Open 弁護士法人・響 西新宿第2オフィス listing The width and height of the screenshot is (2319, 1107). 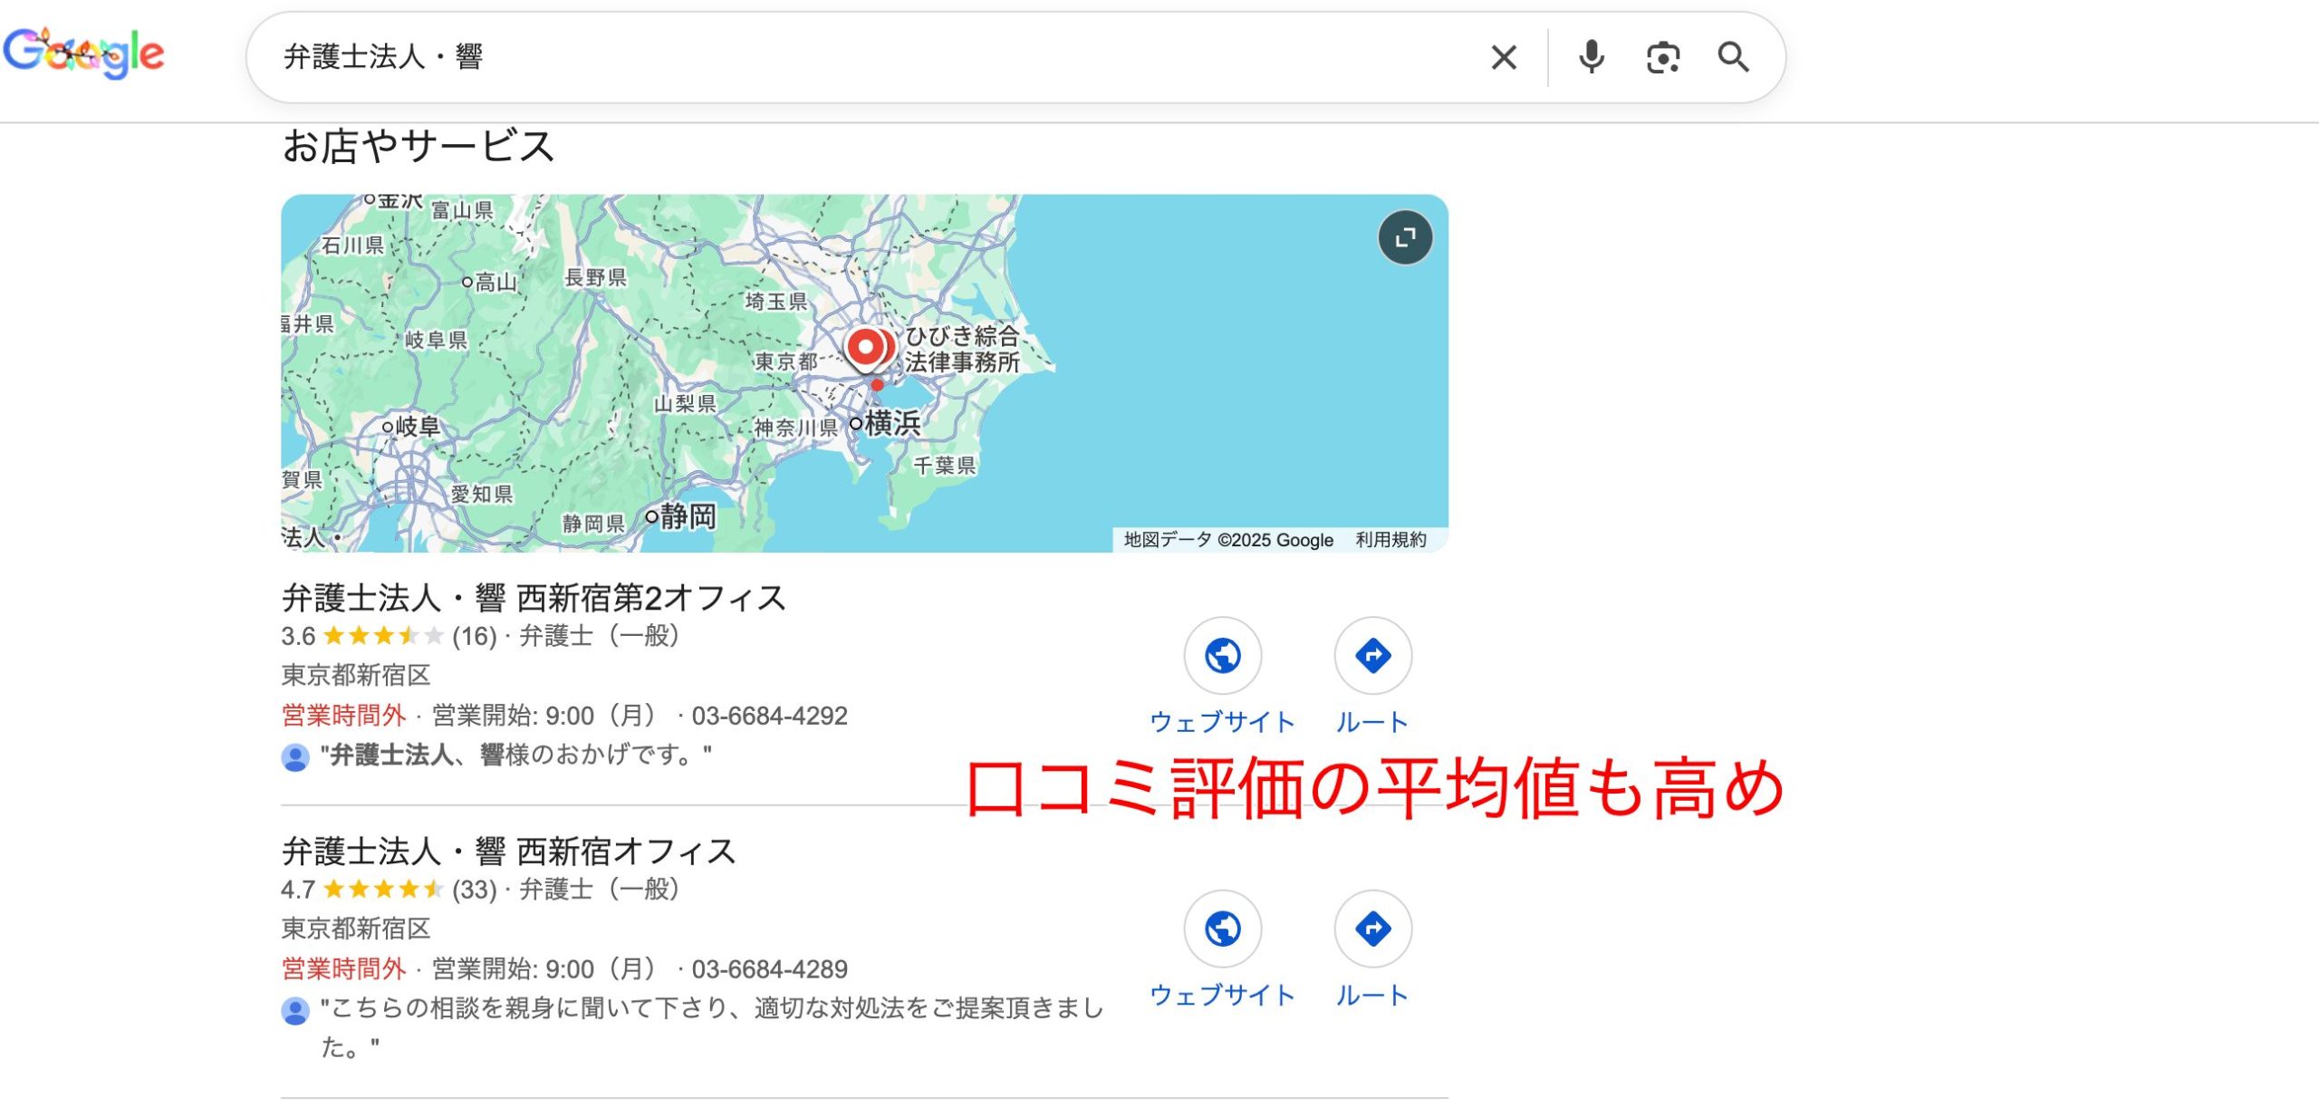[534, 598]
